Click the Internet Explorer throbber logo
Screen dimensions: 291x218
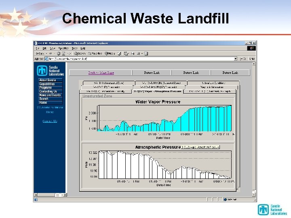251,48
